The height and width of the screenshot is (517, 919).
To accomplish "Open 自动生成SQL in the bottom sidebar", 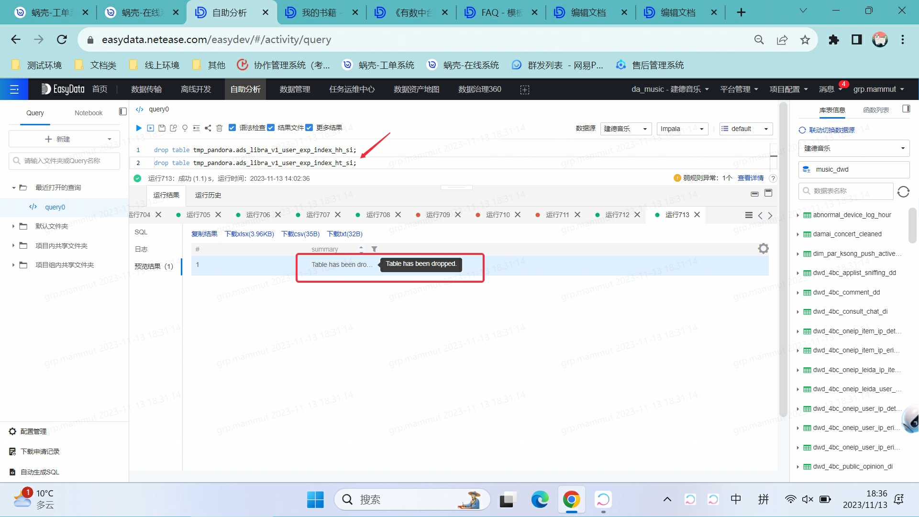I will point(40,472).
